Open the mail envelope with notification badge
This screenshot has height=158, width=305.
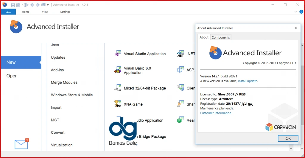click(x=21, y=144)
